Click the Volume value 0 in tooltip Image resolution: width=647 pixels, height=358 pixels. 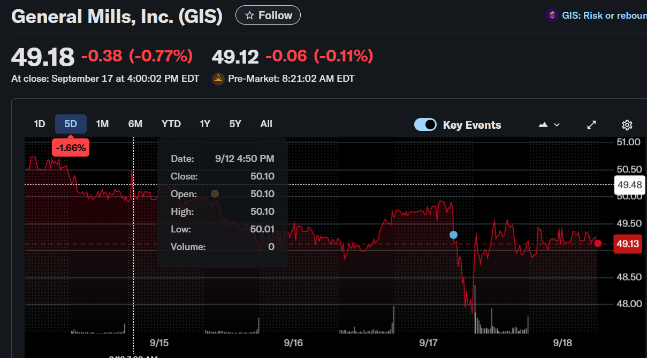click(271, 247)
